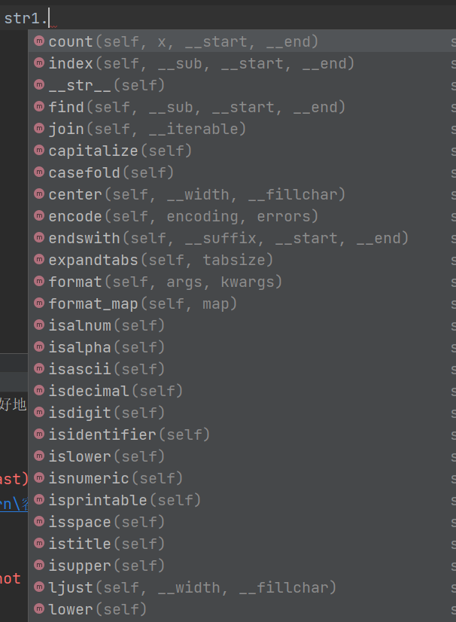
Task: Click the method icon beside join
Action: [38, 129]
